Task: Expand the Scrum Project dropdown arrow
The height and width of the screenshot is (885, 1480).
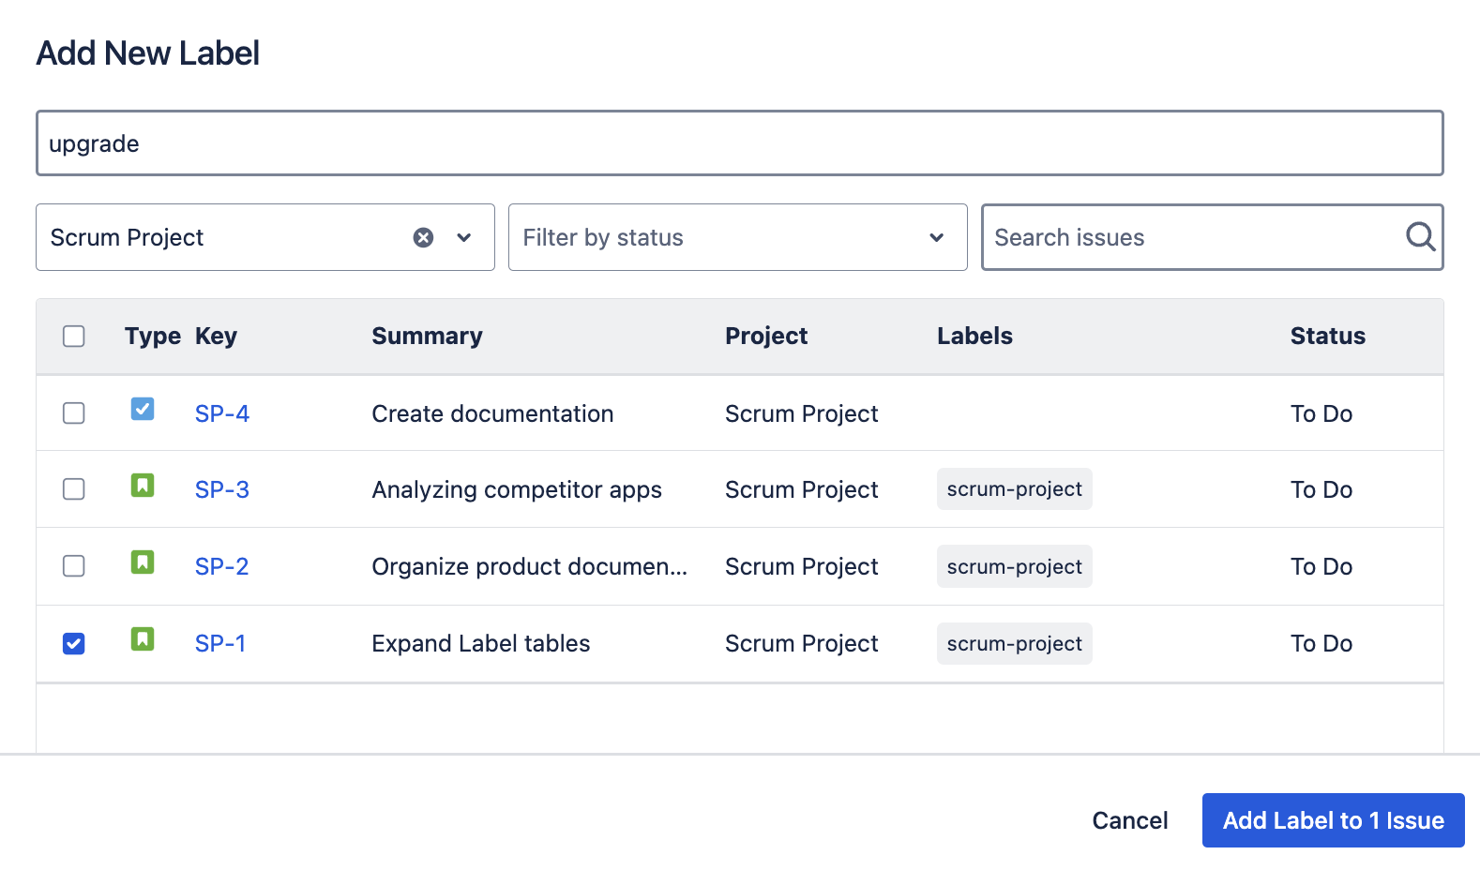Action: [463, 237]
